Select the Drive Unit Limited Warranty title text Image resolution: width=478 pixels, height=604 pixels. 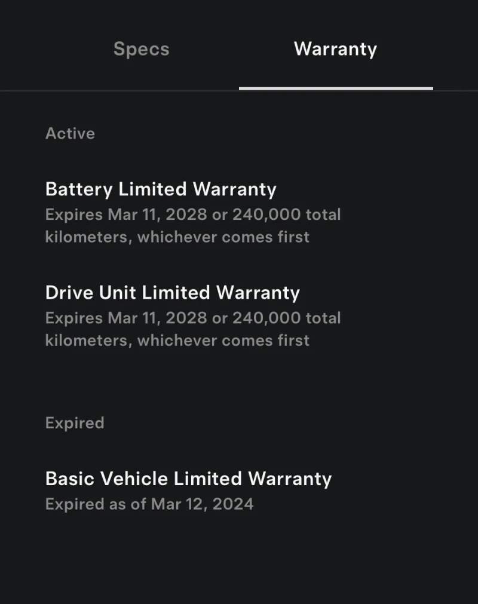click(x=173, y=292)
